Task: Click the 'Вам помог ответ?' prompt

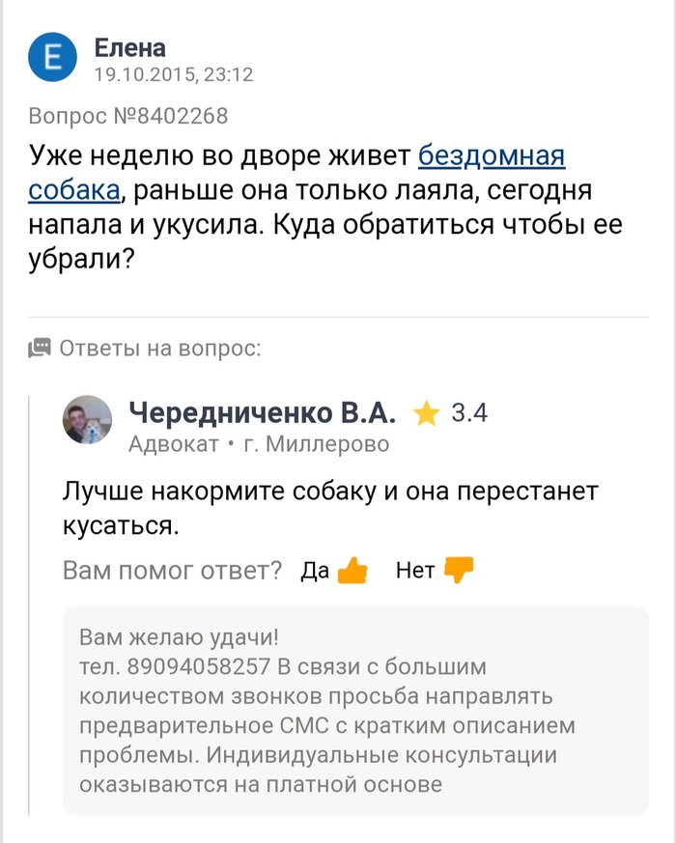Action: 171,570
